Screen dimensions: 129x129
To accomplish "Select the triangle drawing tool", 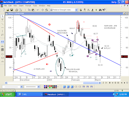I will (x=3, y=62).
